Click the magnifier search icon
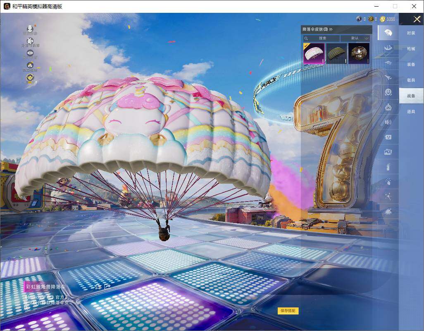 (306, 38)
